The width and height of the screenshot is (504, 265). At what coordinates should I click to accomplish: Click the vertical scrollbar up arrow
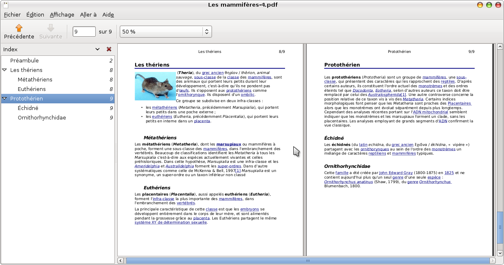point(500,47)
